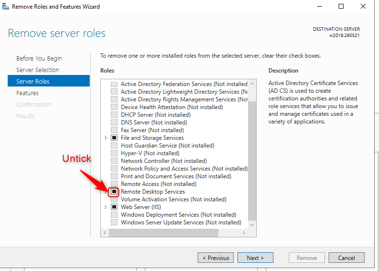Untick the Remote Desktop Services checkbox
The image size is (379, 271).
[114, 192]
